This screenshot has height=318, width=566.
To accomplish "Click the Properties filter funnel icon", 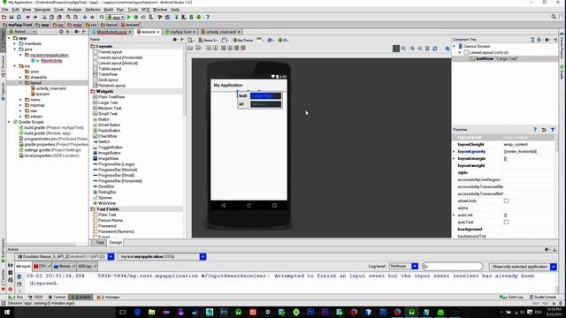I will pyautogui.click(x=553, y=130).
